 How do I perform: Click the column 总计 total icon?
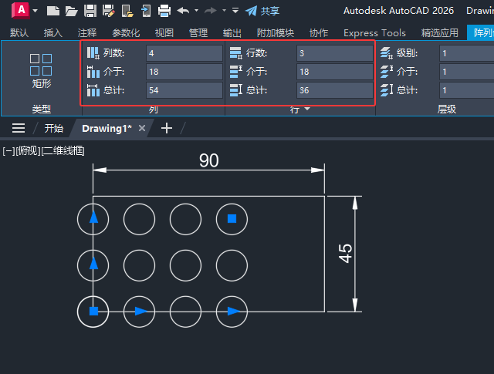point(93,90)
